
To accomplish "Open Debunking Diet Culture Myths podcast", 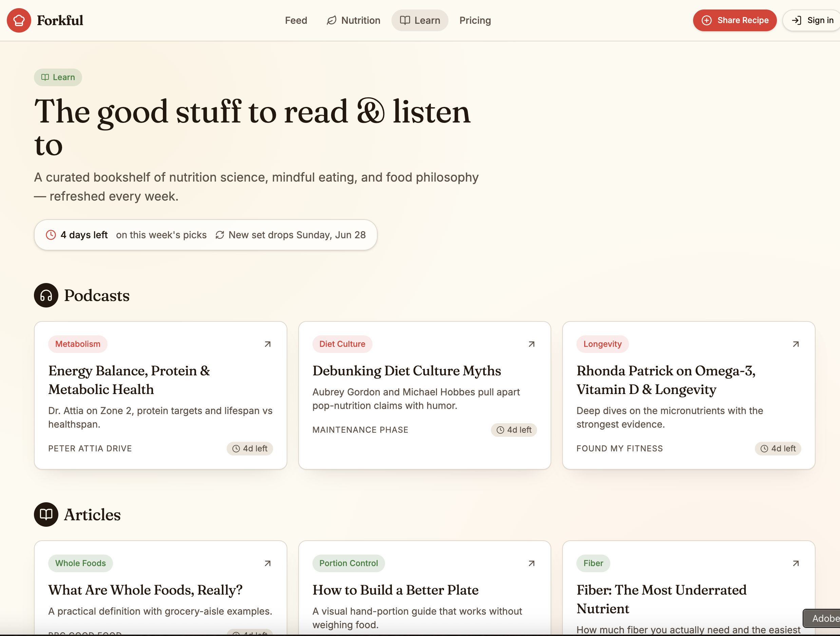I will coord(407,370).
